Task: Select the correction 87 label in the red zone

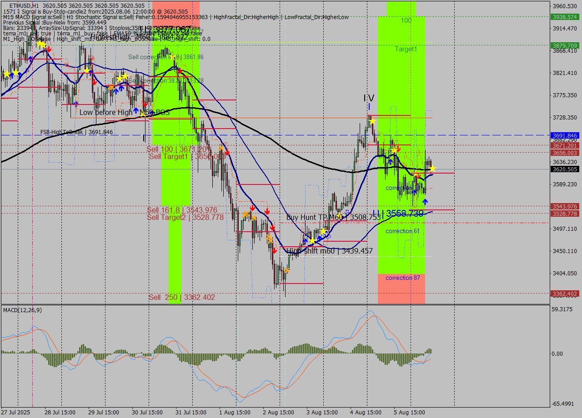Action: pos(402,278)
